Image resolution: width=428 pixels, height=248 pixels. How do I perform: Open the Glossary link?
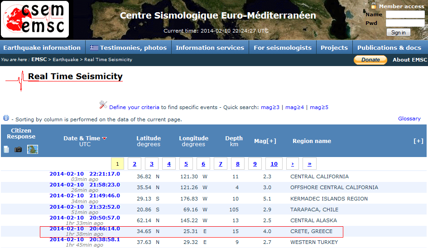(409, 119)
